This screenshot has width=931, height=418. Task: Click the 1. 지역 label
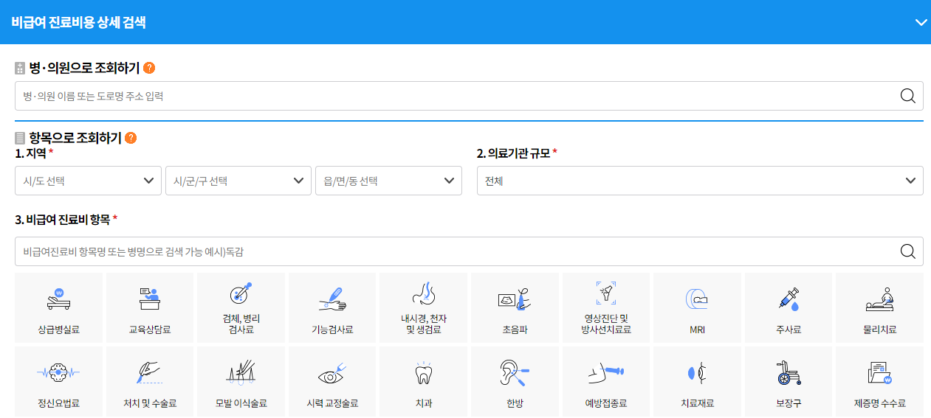[30, 153]
